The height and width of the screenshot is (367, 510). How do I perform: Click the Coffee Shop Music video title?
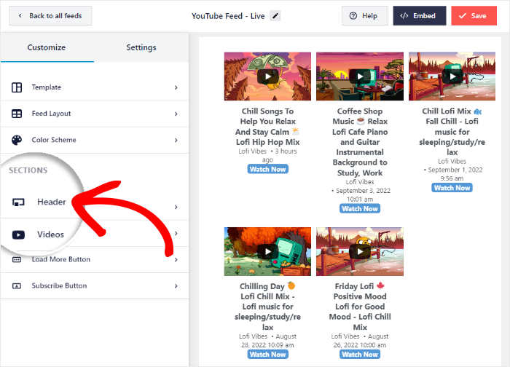[360, 142]
